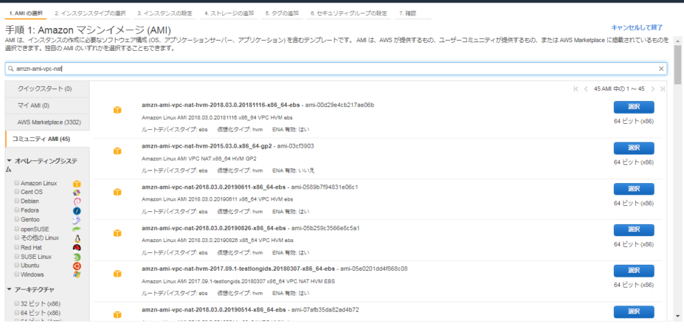
Task: Click the scrollbar down arrow
Action: coord(677,316)
